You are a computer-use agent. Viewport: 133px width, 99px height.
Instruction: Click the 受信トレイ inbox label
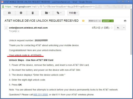93,21
